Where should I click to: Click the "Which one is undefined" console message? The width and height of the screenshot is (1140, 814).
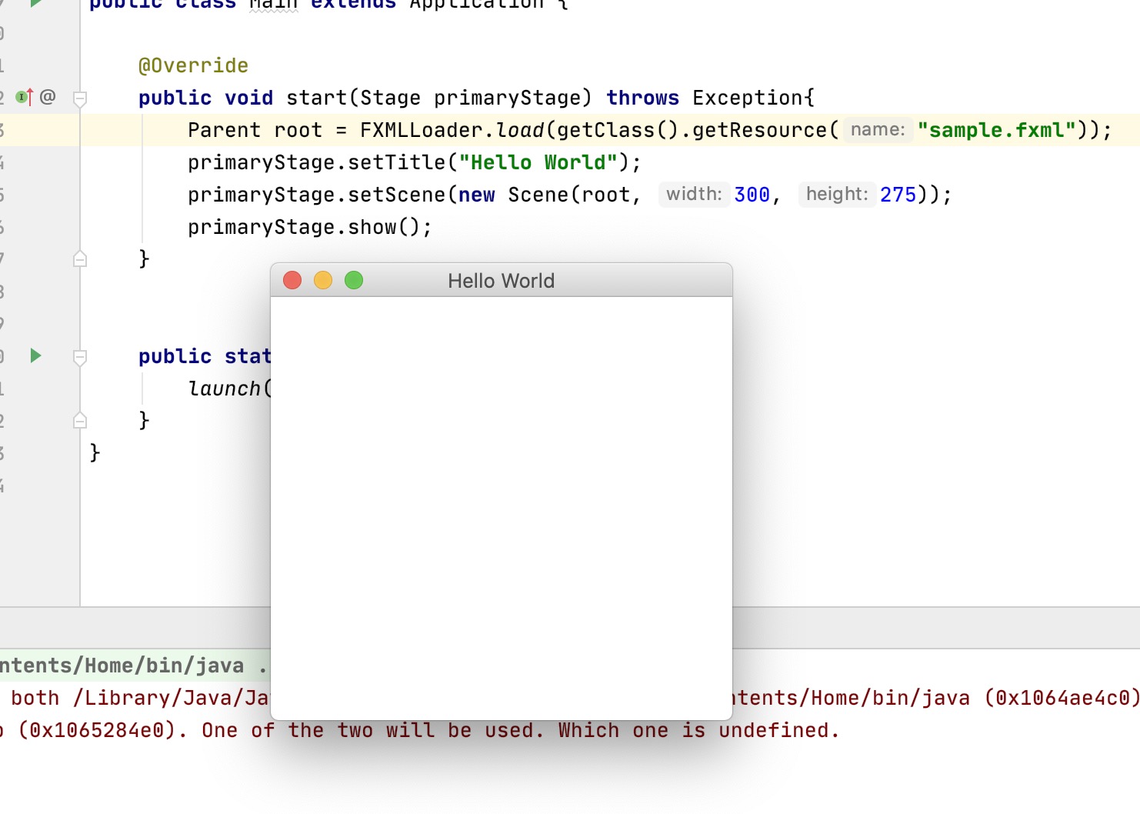click(698, 730)
